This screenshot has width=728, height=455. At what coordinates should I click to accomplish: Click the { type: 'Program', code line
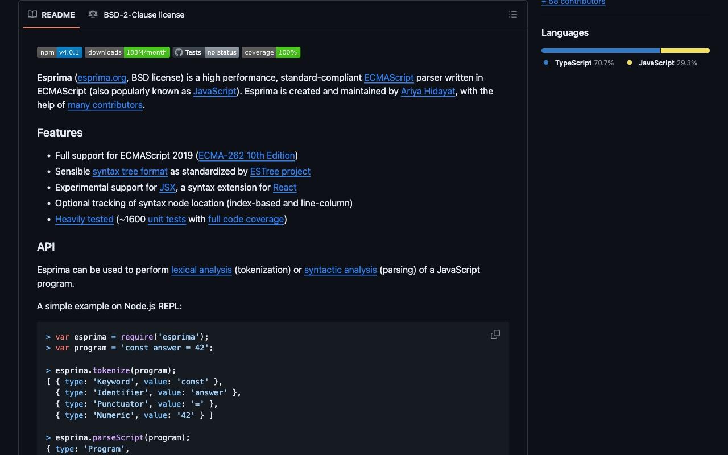tap(88, 449)
